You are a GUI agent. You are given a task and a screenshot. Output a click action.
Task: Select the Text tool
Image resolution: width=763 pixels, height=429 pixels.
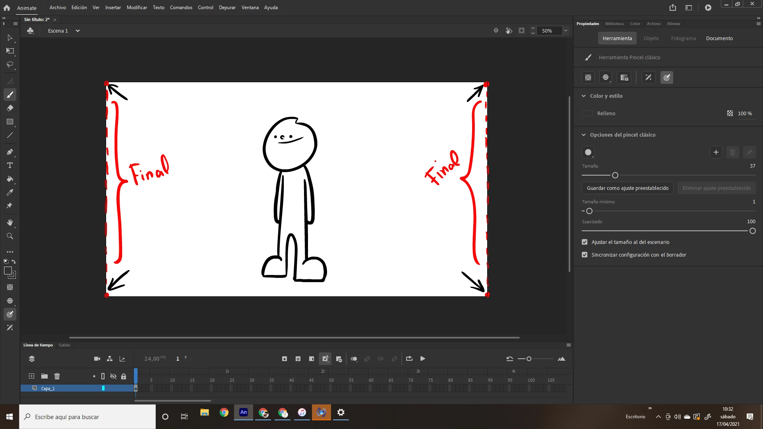[10, 165]
